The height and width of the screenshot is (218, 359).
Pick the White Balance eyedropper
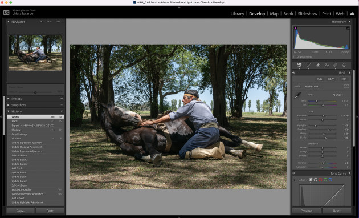[x=298, y=95]
